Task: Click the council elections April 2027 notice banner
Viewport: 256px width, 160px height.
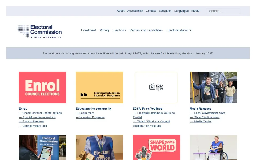Action: click(x=128, y=53)
